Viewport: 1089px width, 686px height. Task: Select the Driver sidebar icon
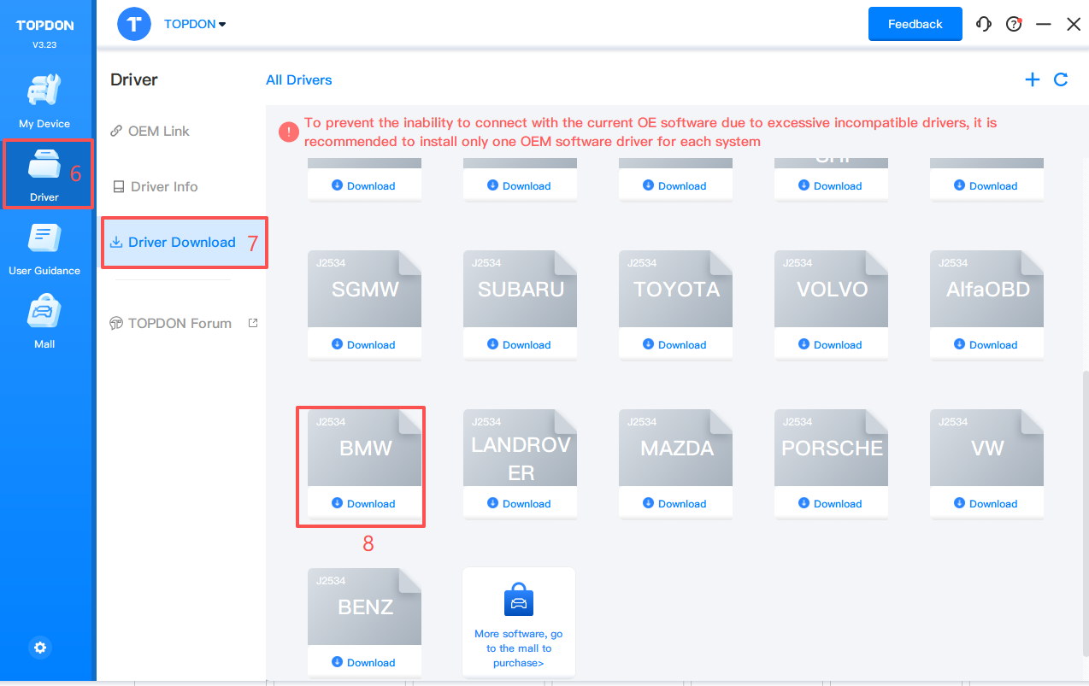point(44,173)
